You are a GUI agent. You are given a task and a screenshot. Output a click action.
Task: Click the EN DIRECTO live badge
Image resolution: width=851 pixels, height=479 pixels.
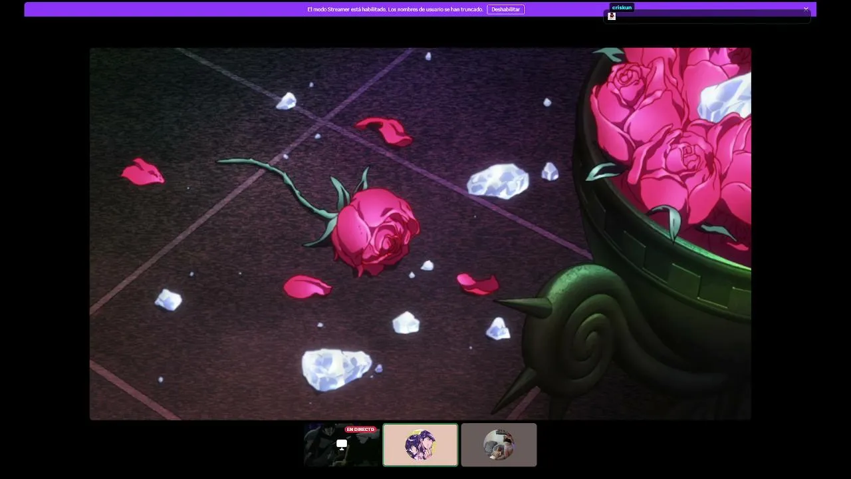(x=360, y=430)
